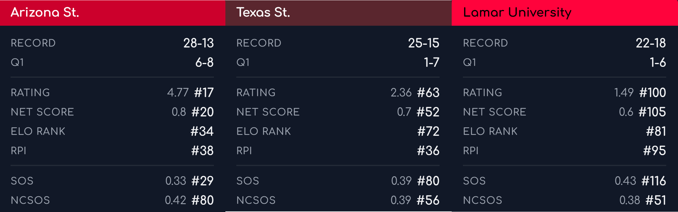Click Texas St. record 25-15
Screen dimensions: 678x212
pyautogui.click(x=424, y=43)
